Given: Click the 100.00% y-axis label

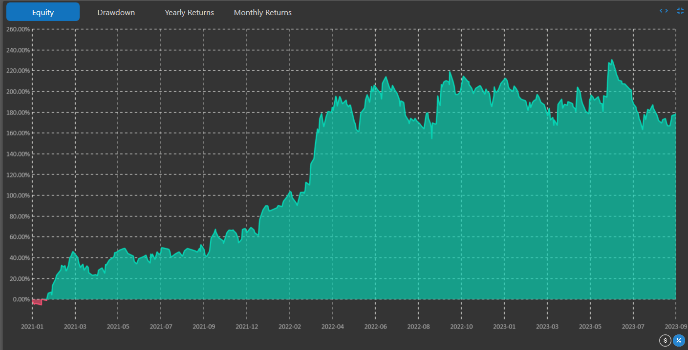Looking at the screenshot, I should click(18, 195).
